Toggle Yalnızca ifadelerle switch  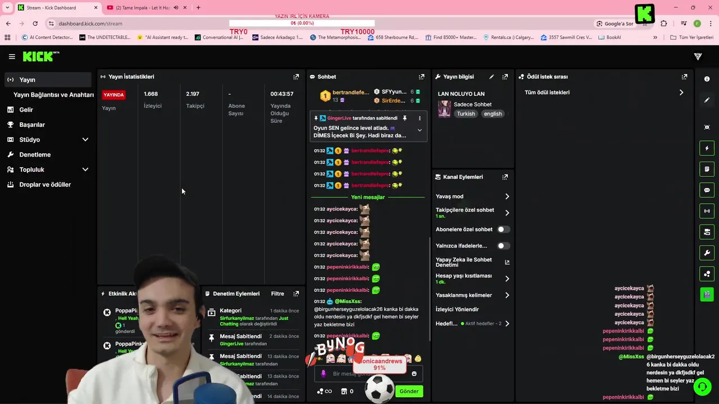[504, 246]
